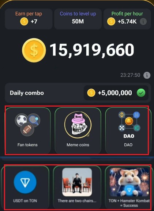Click the 15,919,660 coin balance
This screenshot has height=211, width=154.
(x=92, y=50)
